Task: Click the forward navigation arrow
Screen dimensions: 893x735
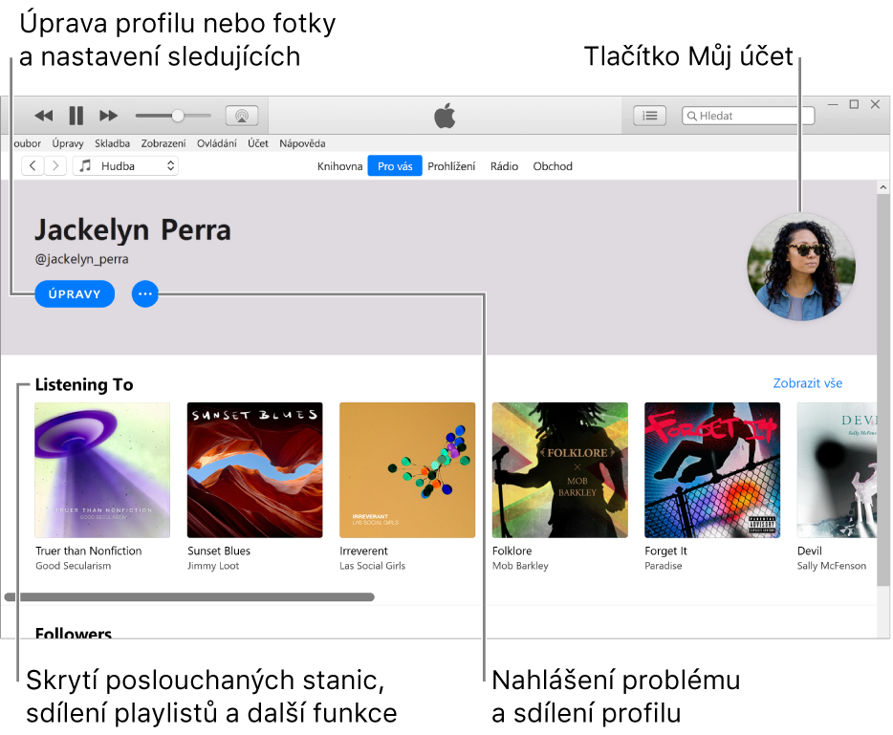Action: 54,164
